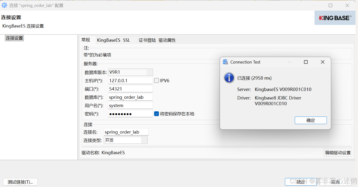Click the username field system
358x187 pixels.
point(130,106)
